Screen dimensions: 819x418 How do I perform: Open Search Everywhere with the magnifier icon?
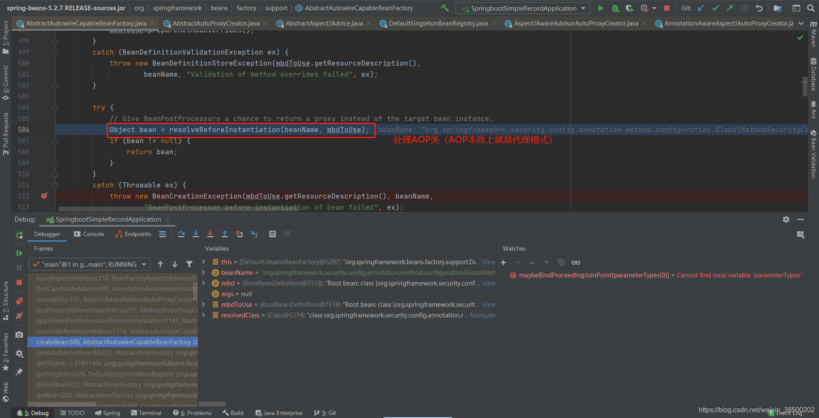(x=811, y=8)
